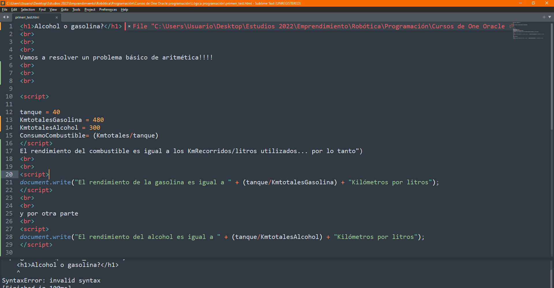
Task: Open the Project menu
Action: pyautogui.click(x=90, y=10)
